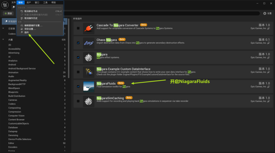This screenshot has width=275, height=153.
Task: Click Epic Games, Inc. link on Chaos Niagara
Action: [258, 43]
